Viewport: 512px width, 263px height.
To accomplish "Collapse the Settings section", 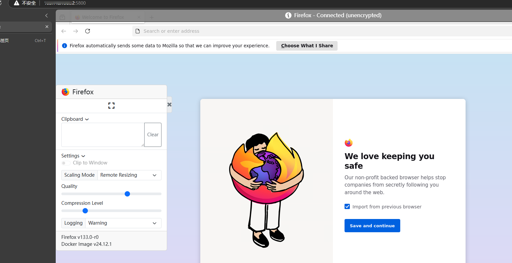I will pyautogui.click(x=73, y=156).
